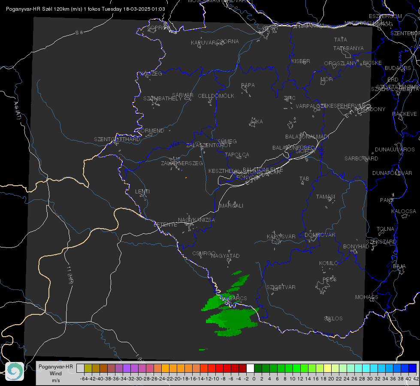Click the NAGYKANIZSA city label
The height and width of the screenshot is (386, 420).
pyautogui.click(x=196, y=220)
